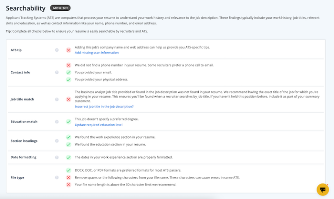Click the green check for work experience section
334x199 pixels.
(68, 137)
